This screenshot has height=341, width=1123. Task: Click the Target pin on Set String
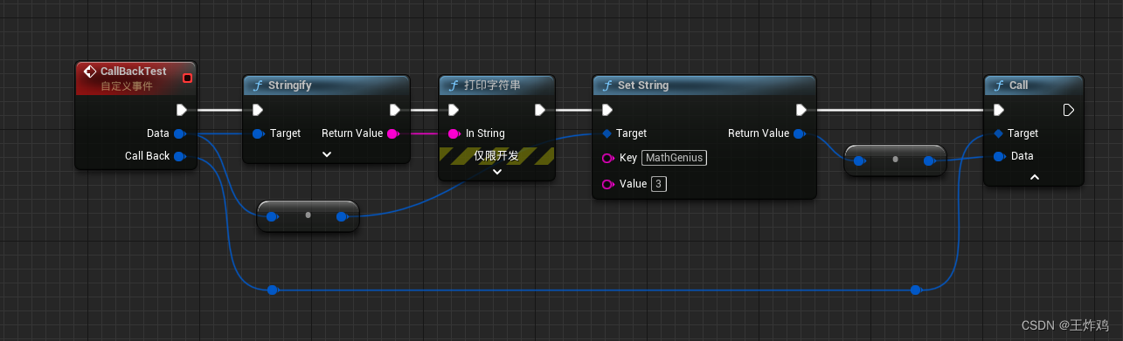pyautogui.click(x=607, y=133)
